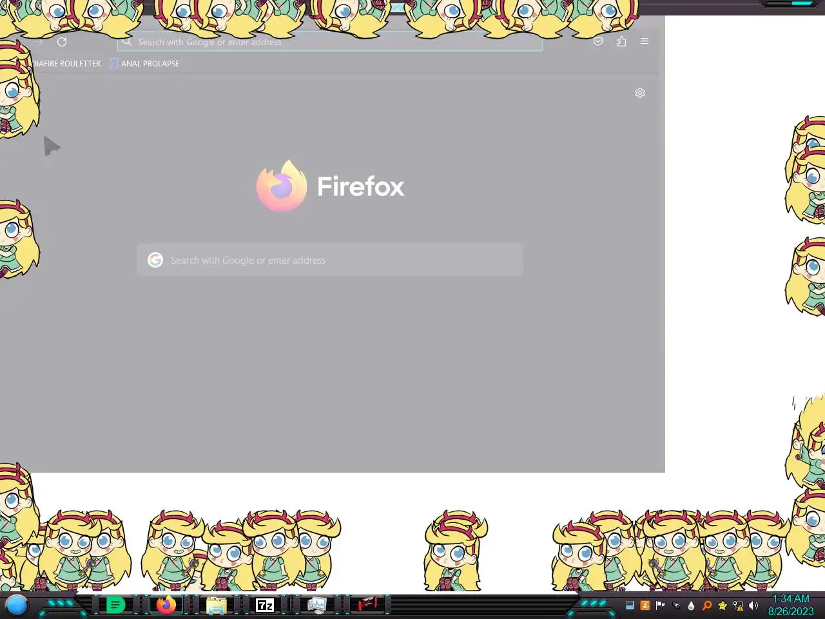Click the Google G icon in search box
Screen dimensions: 825x619
coord(155,260)
